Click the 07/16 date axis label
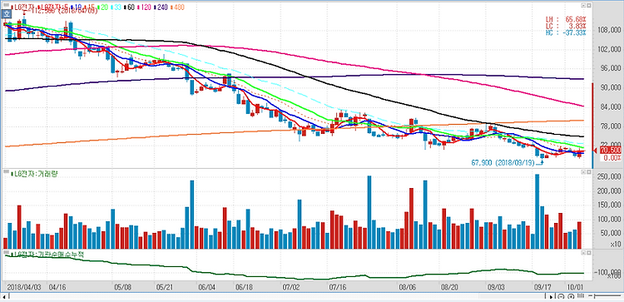 tap(337, 286)
